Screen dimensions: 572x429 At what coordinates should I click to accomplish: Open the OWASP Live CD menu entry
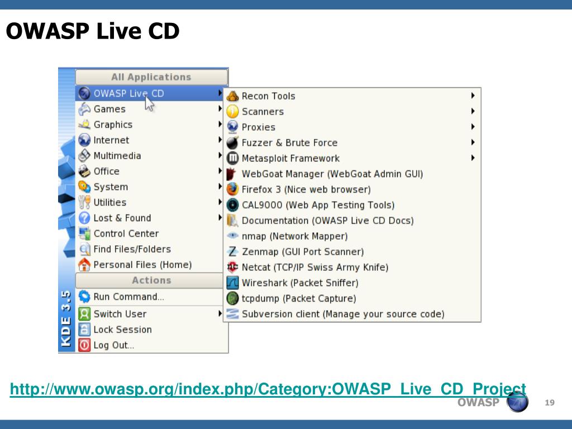click(150, 93)
